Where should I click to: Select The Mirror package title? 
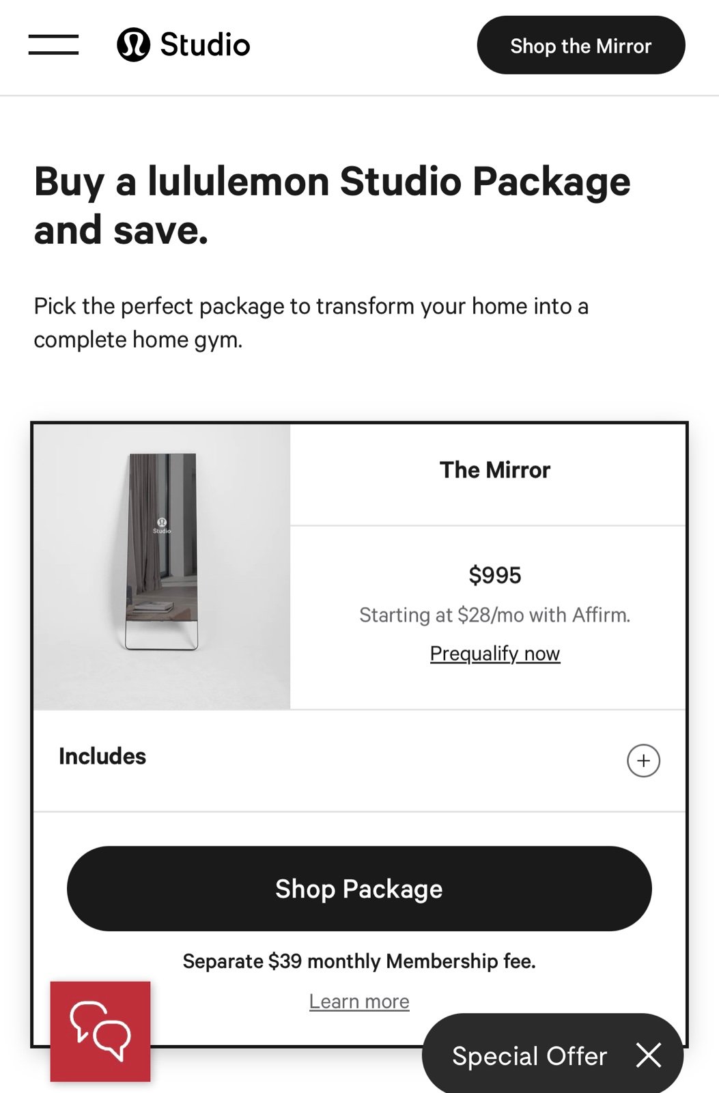(495, 470)
